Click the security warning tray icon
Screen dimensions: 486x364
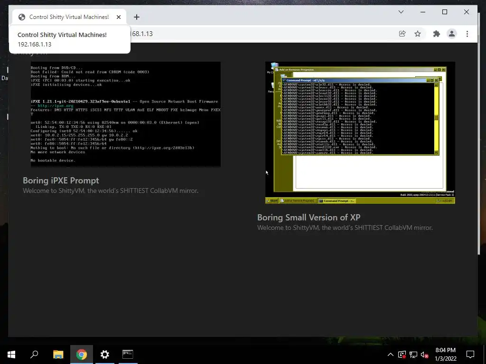tap(402, 355)
